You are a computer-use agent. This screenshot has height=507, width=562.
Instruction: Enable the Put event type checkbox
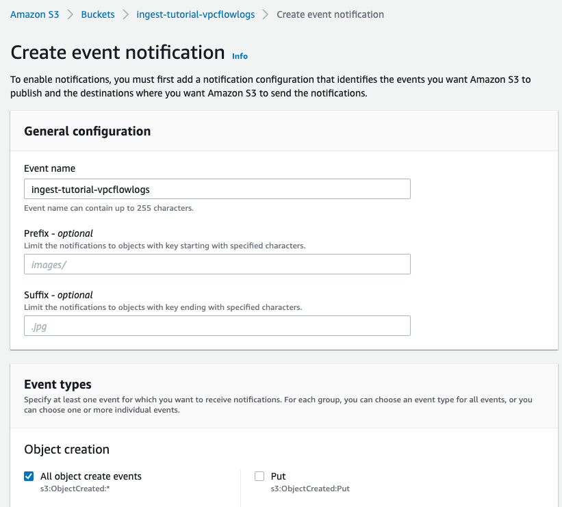point(259,476)
